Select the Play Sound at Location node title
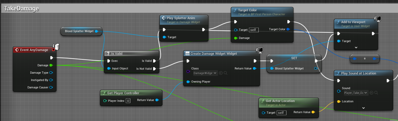The image size is (398, 121). [359, 73]
